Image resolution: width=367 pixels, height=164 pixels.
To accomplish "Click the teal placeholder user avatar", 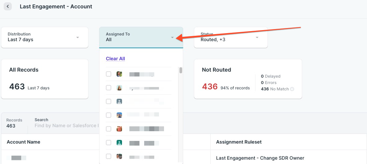I will coord(119,143).
